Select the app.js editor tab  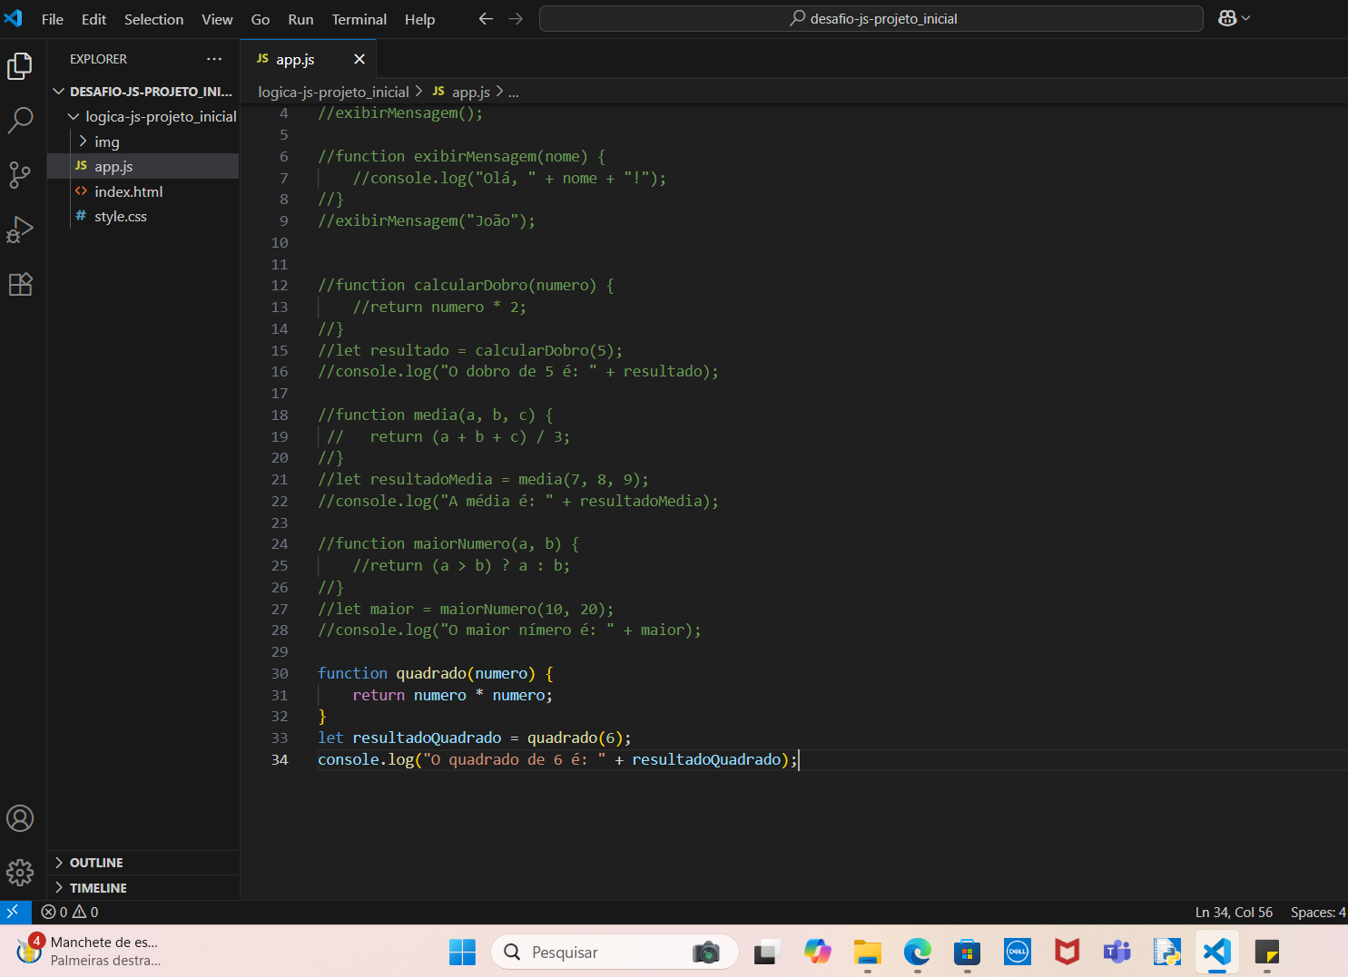click(x=309, y=59)
